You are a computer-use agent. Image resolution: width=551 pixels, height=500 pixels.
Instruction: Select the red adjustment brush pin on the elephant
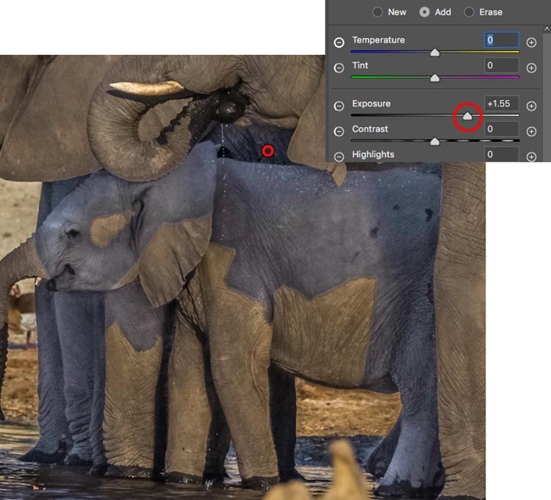268,151
